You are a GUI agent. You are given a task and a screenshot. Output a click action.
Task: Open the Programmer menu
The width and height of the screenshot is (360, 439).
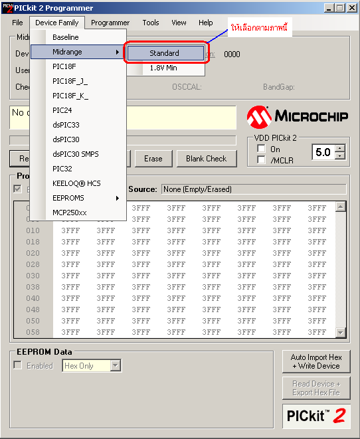click(x=110, y=23)
